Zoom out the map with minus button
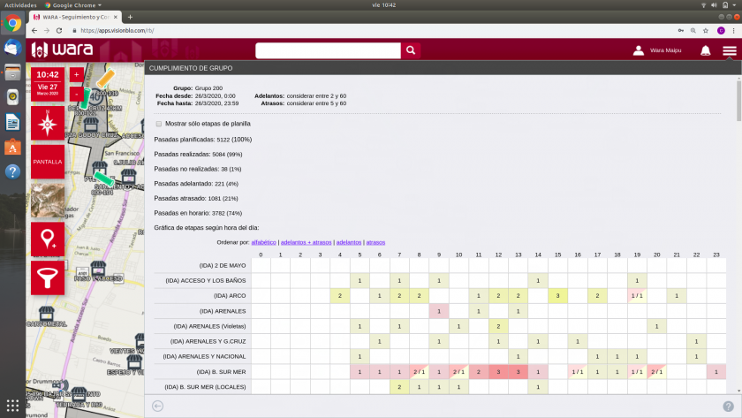742x418 pixels. (x=76, y=93)
